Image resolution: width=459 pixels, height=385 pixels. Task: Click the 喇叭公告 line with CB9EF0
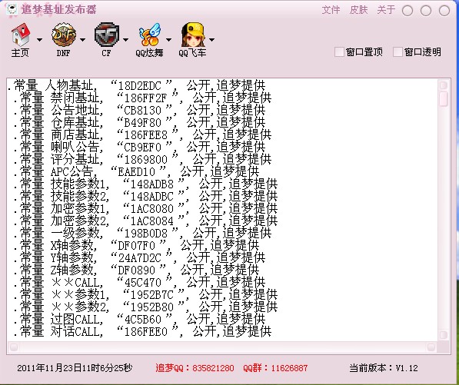139,147
